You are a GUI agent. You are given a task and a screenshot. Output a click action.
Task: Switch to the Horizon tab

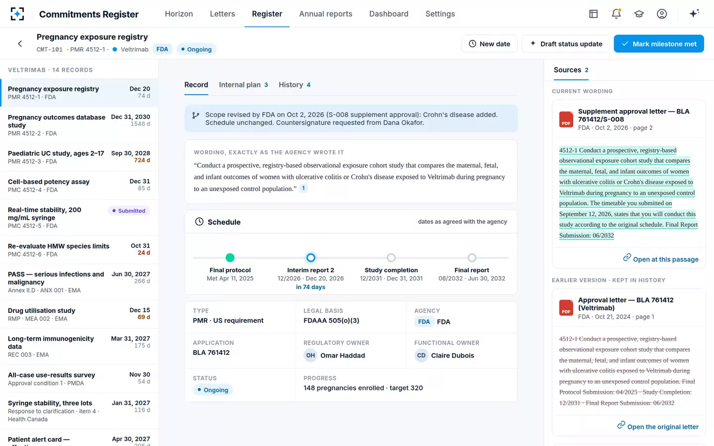point(179,14)
